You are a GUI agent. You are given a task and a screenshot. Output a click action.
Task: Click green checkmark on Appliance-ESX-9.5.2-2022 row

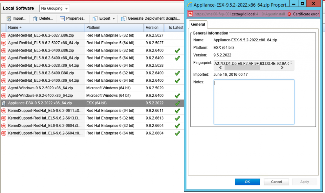pyautogui.click(x=177, y=103)
